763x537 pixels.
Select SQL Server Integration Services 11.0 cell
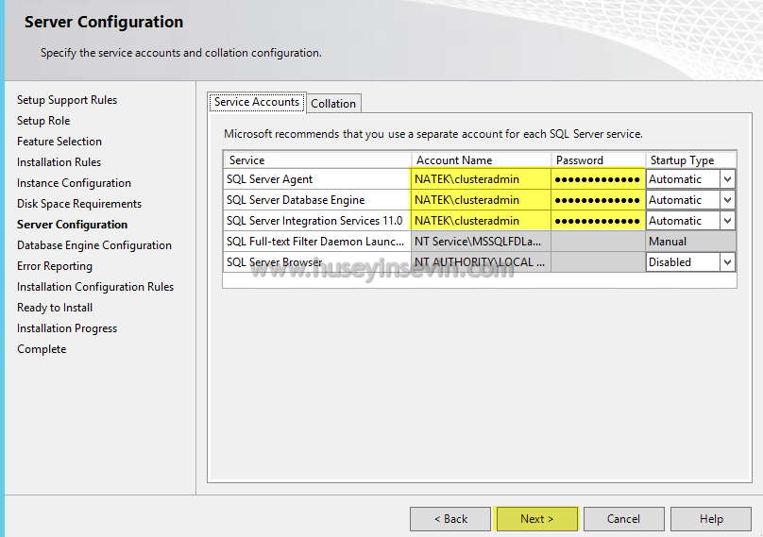[x=316, y=221]
